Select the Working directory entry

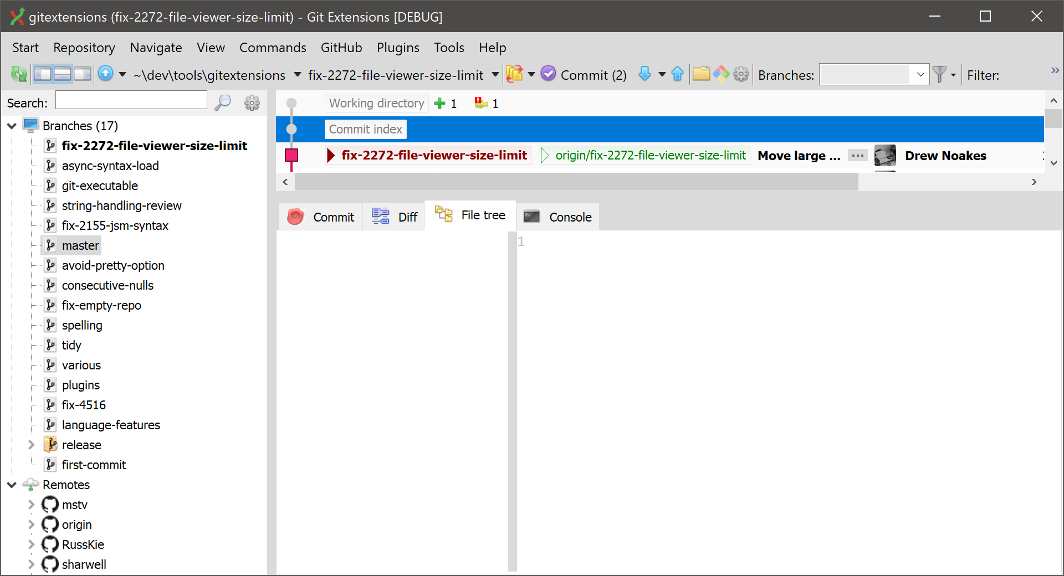[376, 103]
